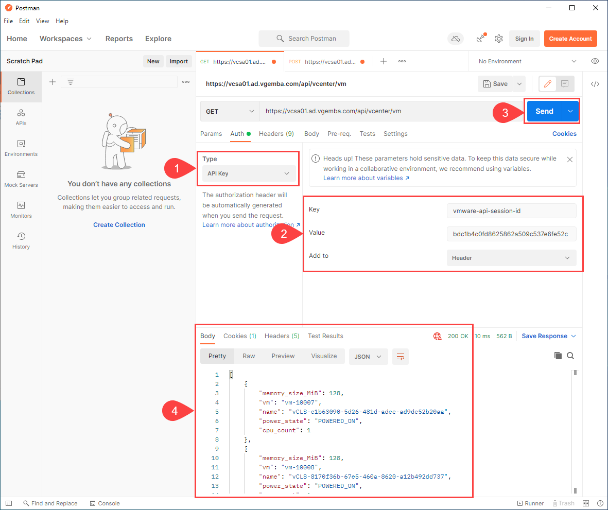Viewport: 608px width, 510px height.
Task: Open the settings gear icon
Action: point(499,39)
